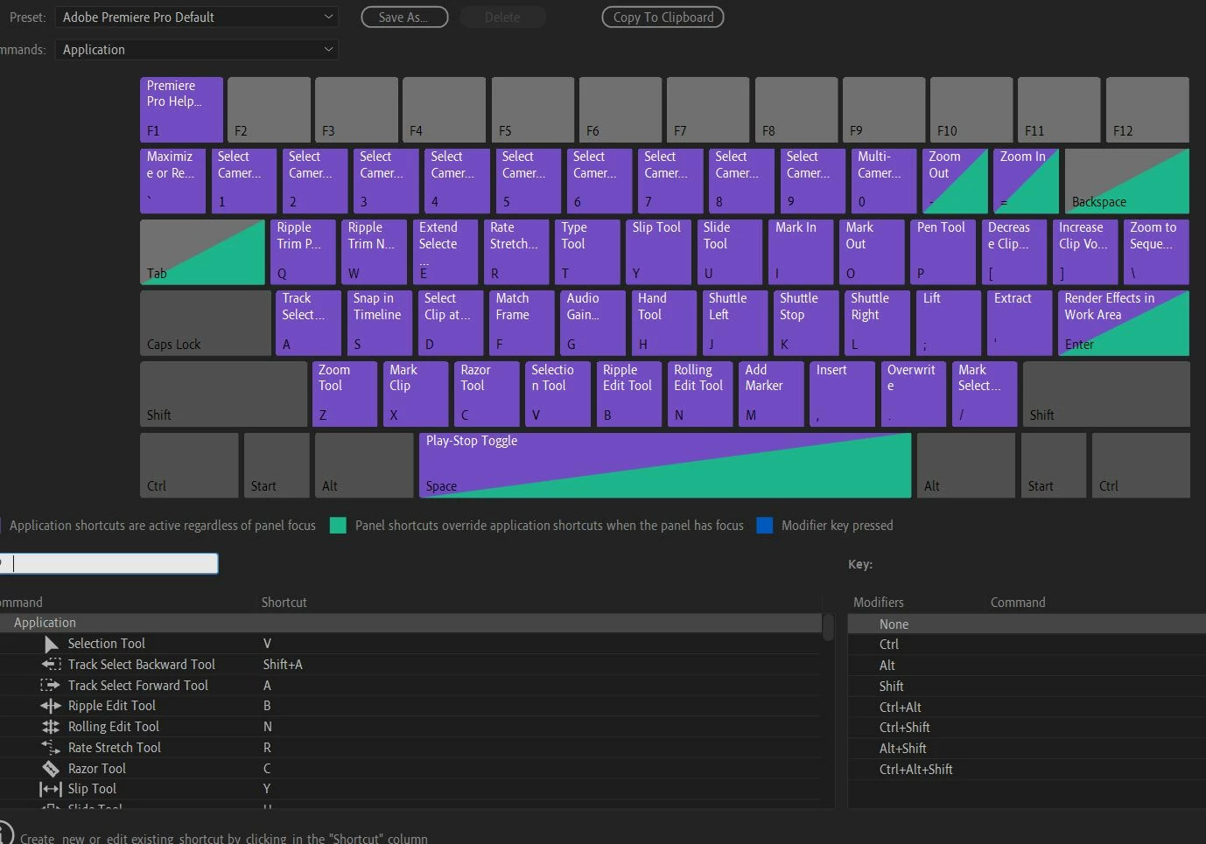This screenshot has width=1206, height=844.
Task: Collapse the Application group header row
Action: point(410,623)
